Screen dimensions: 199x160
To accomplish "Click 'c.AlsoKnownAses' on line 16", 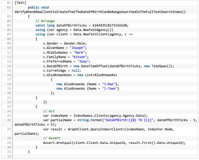I will click(57, 75).
